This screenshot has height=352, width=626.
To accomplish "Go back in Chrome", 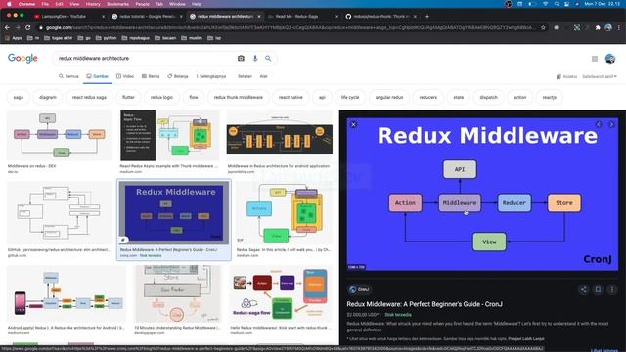I will point(7,28).
